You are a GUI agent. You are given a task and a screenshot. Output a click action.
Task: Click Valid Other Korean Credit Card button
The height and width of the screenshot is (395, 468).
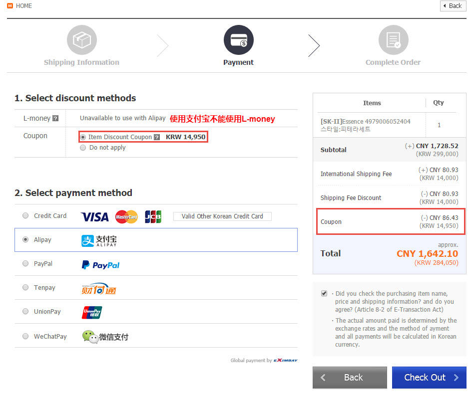tap(222, 216)
